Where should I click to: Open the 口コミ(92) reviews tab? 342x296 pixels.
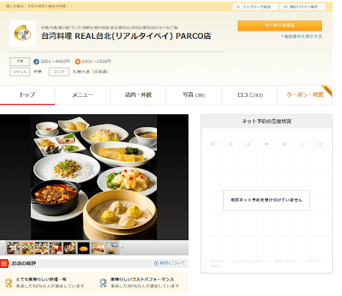pos(250,95)
